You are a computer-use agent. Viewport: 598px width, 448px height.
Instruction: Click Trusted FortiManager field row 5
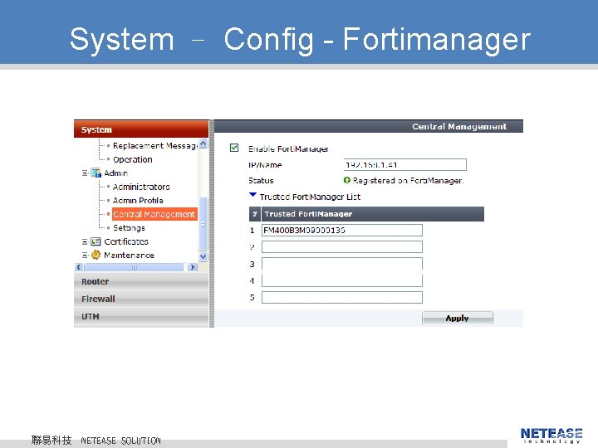click(341, 297)
